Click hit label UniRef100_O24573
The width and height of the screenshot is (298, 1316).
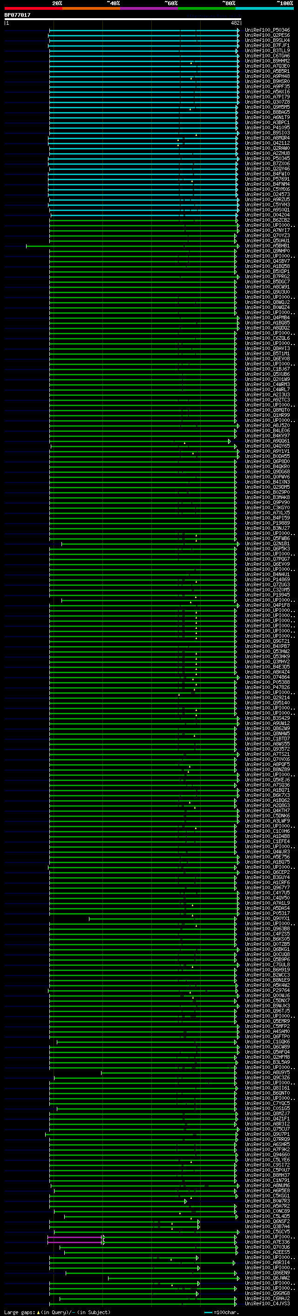(267, 194)
